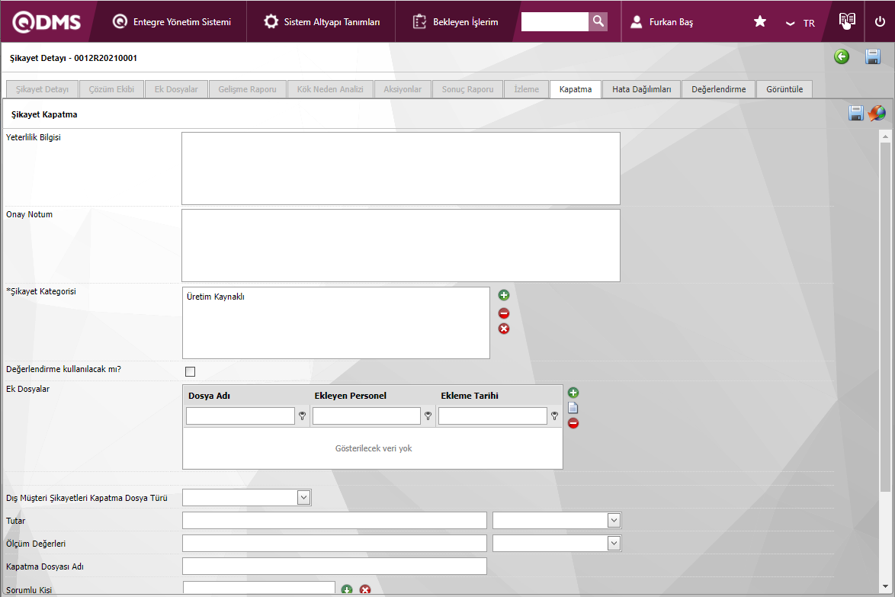Focus the top bar search field
The width and height of the screenshot is (895, 597).
(x=554, y=21)
